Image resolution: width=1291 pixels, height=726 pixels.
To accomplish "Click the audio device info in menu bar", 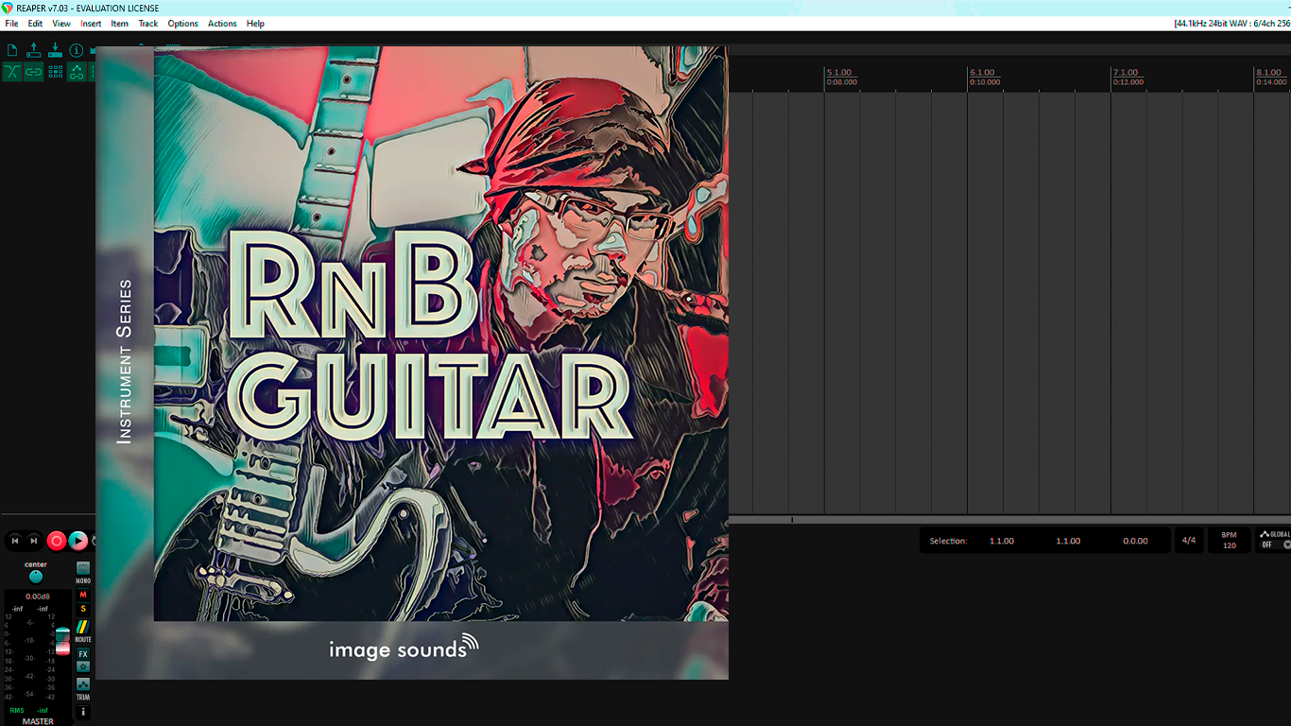I will [1232, 24].
